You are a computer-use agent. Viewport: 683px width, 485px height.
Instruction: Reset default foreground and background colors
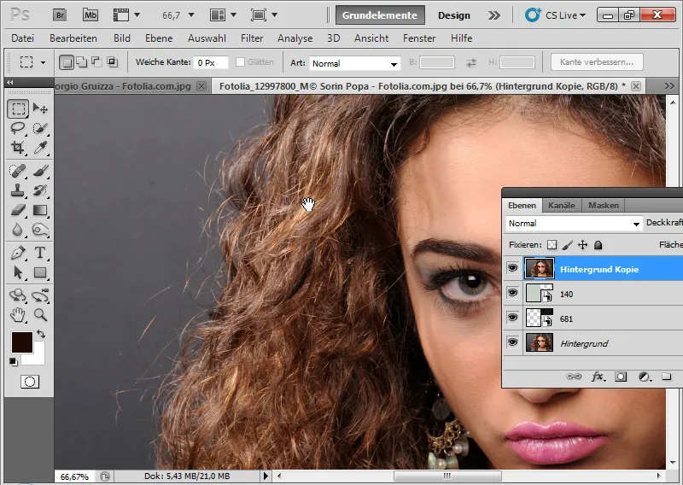tap(14, 362)
